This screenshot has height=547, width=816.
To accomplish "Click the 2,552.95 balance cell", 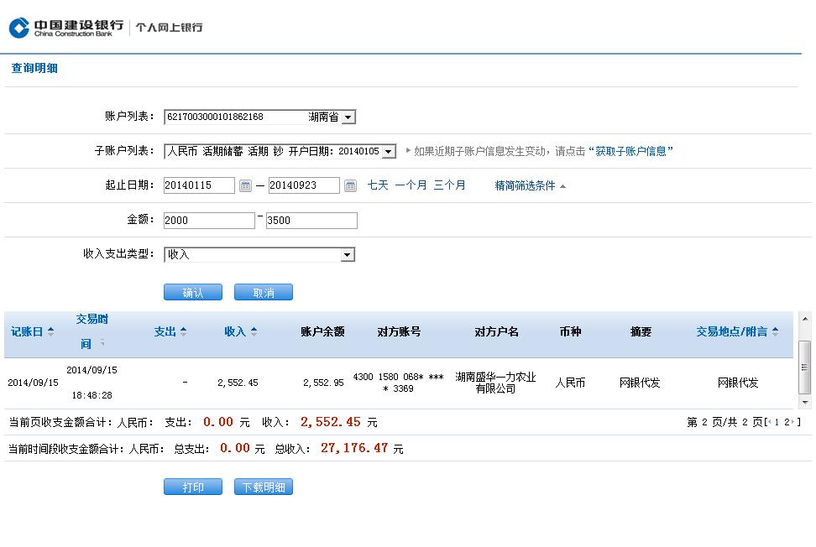I will coord(323,383).
